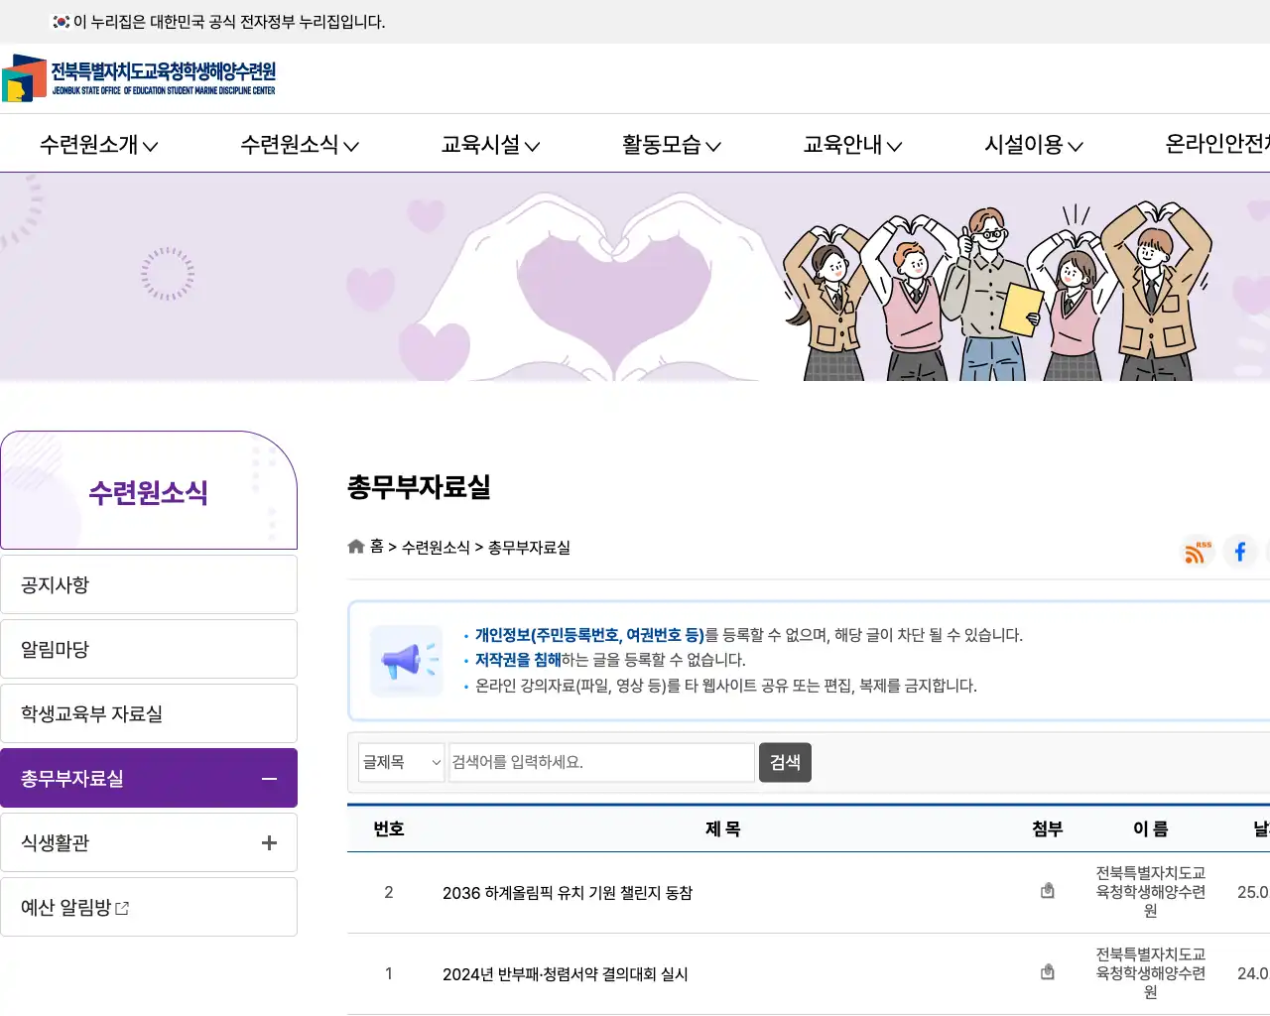Open the attachment on the 2036 올림픽 post
The width and height of the screenshot is (1270, 1016).
tap(1048, 890)
